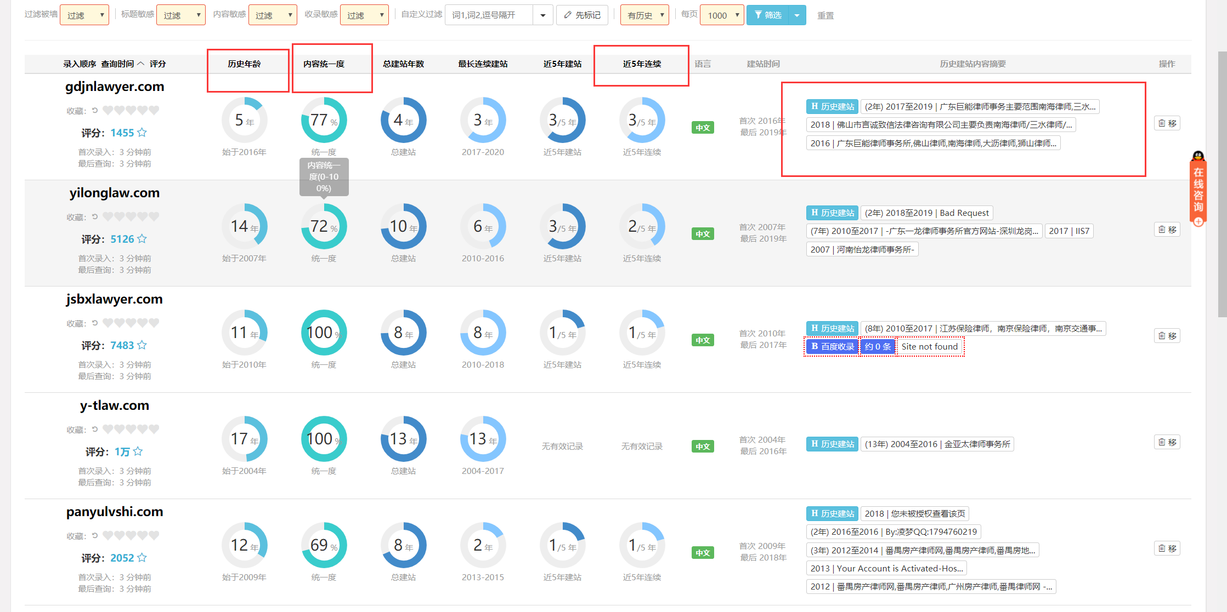Reset favorite rating for yilonglaw.com
Screen dimensions: 1227x612
click(x=95, y=217)
